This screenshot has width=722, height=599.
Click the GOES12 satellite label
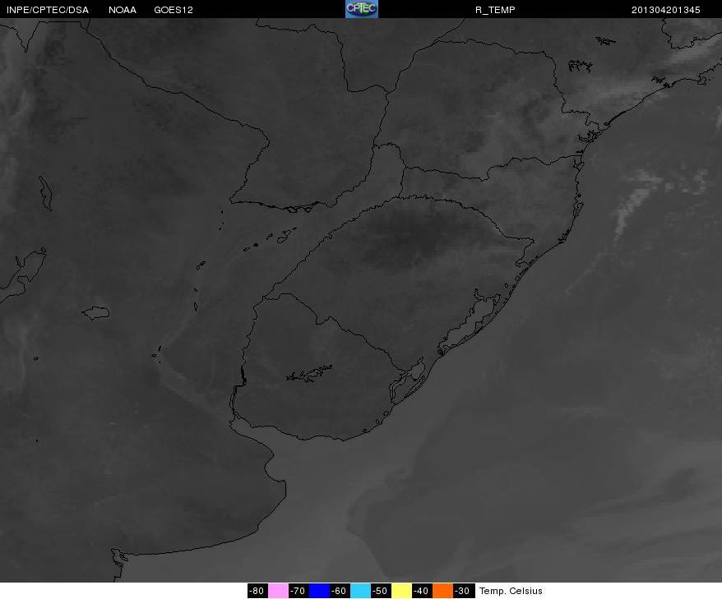(174, 10)
